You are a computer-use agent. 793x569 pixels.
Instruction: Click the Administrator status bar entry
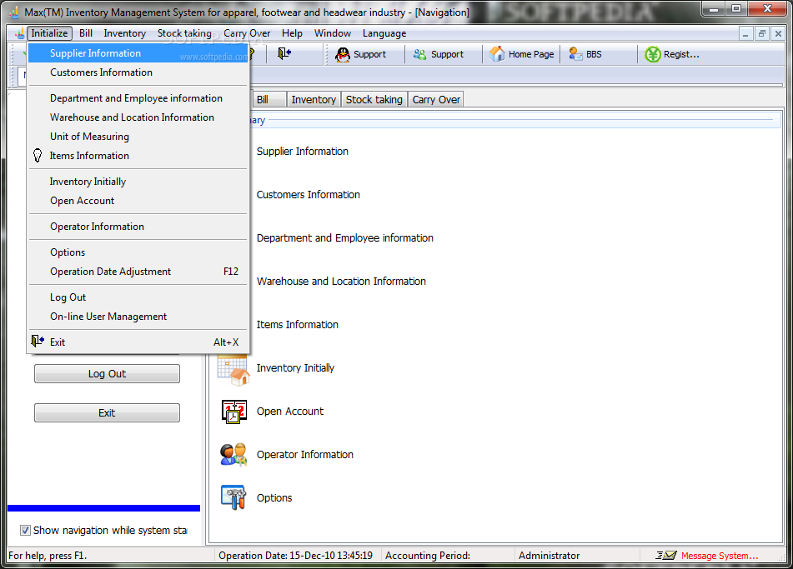point(549,556)
